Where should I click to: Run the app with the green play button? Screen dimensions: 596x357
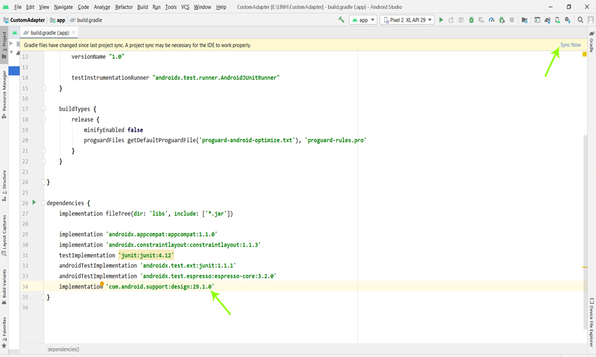[441, 20]
